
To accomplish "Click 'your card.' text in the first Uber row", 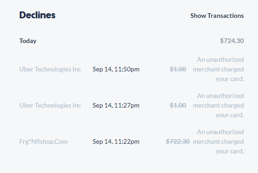I will pyautogui.click(x=230, y=79).
